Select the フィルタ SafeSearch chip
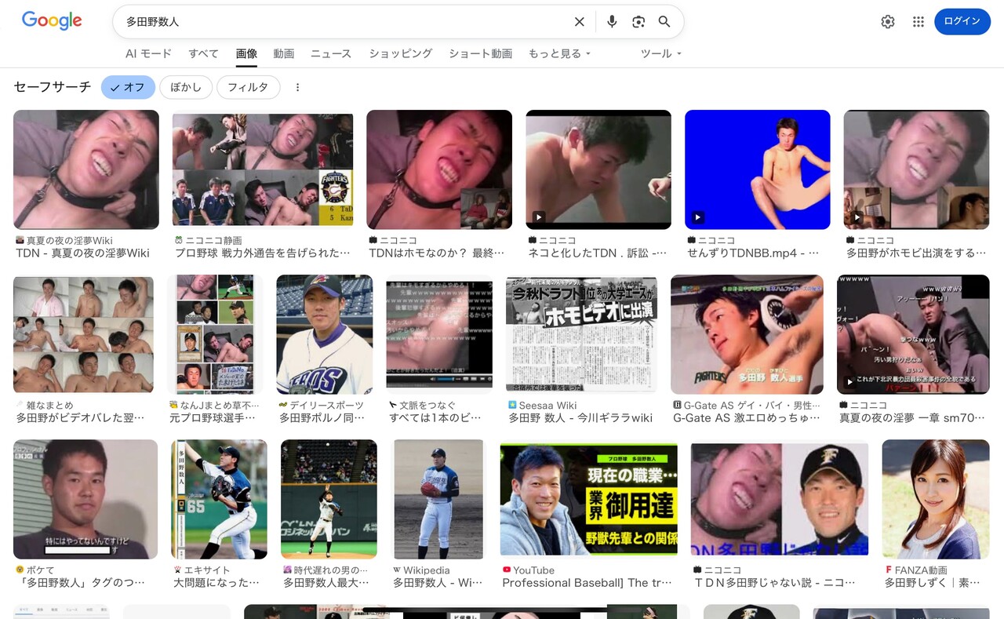 coord(248,87)
